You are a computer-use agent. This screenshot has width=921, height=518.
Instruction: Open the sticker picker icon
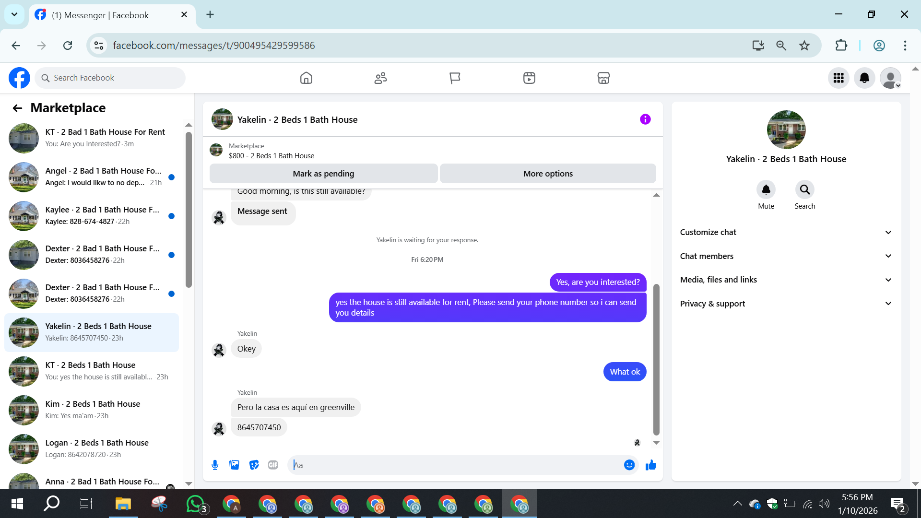tap(254, 465)
